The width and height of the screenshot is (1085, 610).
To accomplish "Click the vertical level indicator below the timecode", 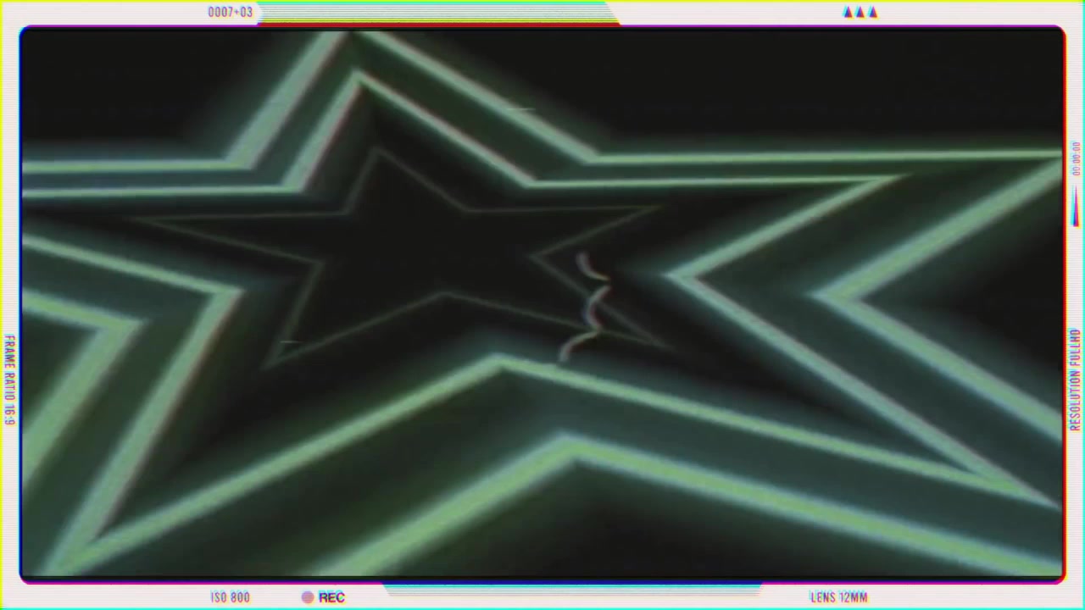I will (1075, 206).
